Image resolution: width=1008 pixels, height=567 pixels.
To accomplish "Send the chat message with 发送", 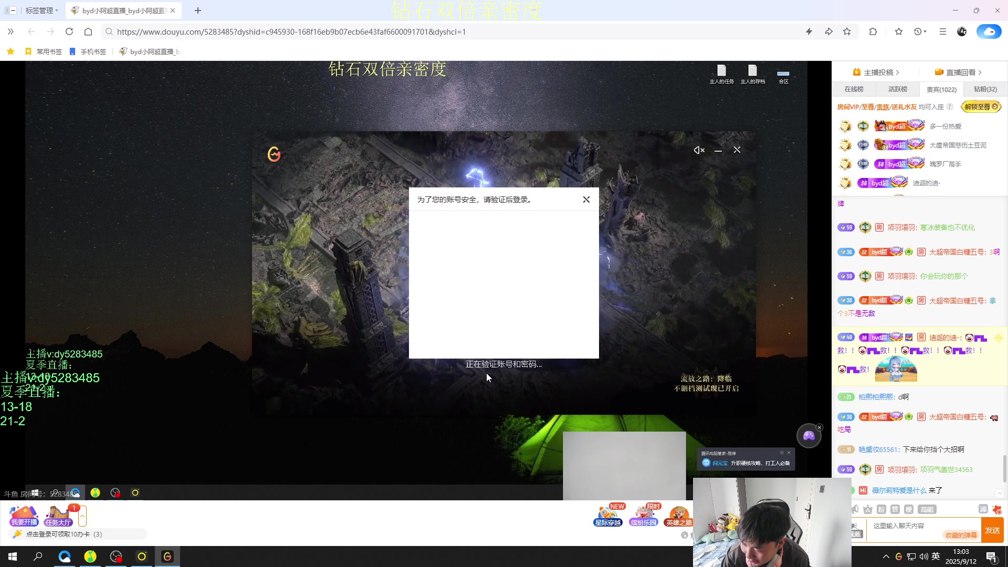I will coord(992,530).
